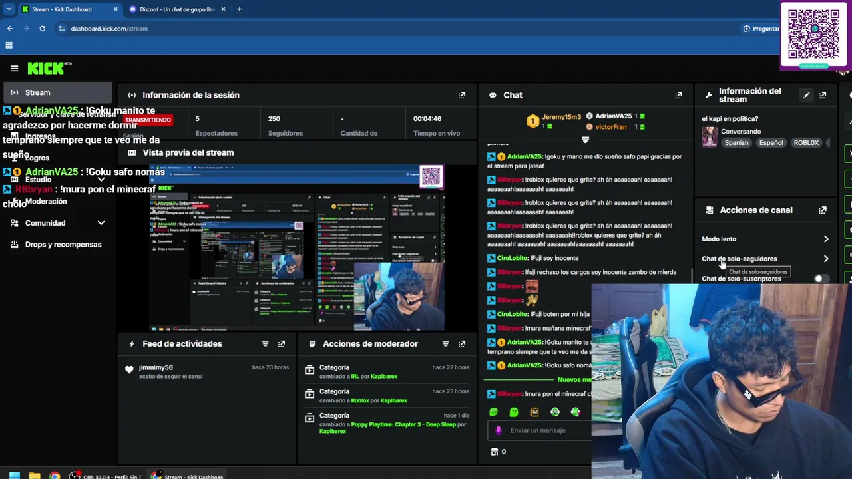Open Chrome from the taskbar
The height and width of the screenshot is (479, 852).
pyautogui.click(x=55, y=476)
